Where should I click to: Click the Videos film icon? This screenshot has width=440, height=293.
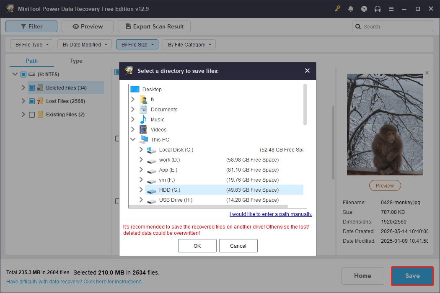point(143,129)
